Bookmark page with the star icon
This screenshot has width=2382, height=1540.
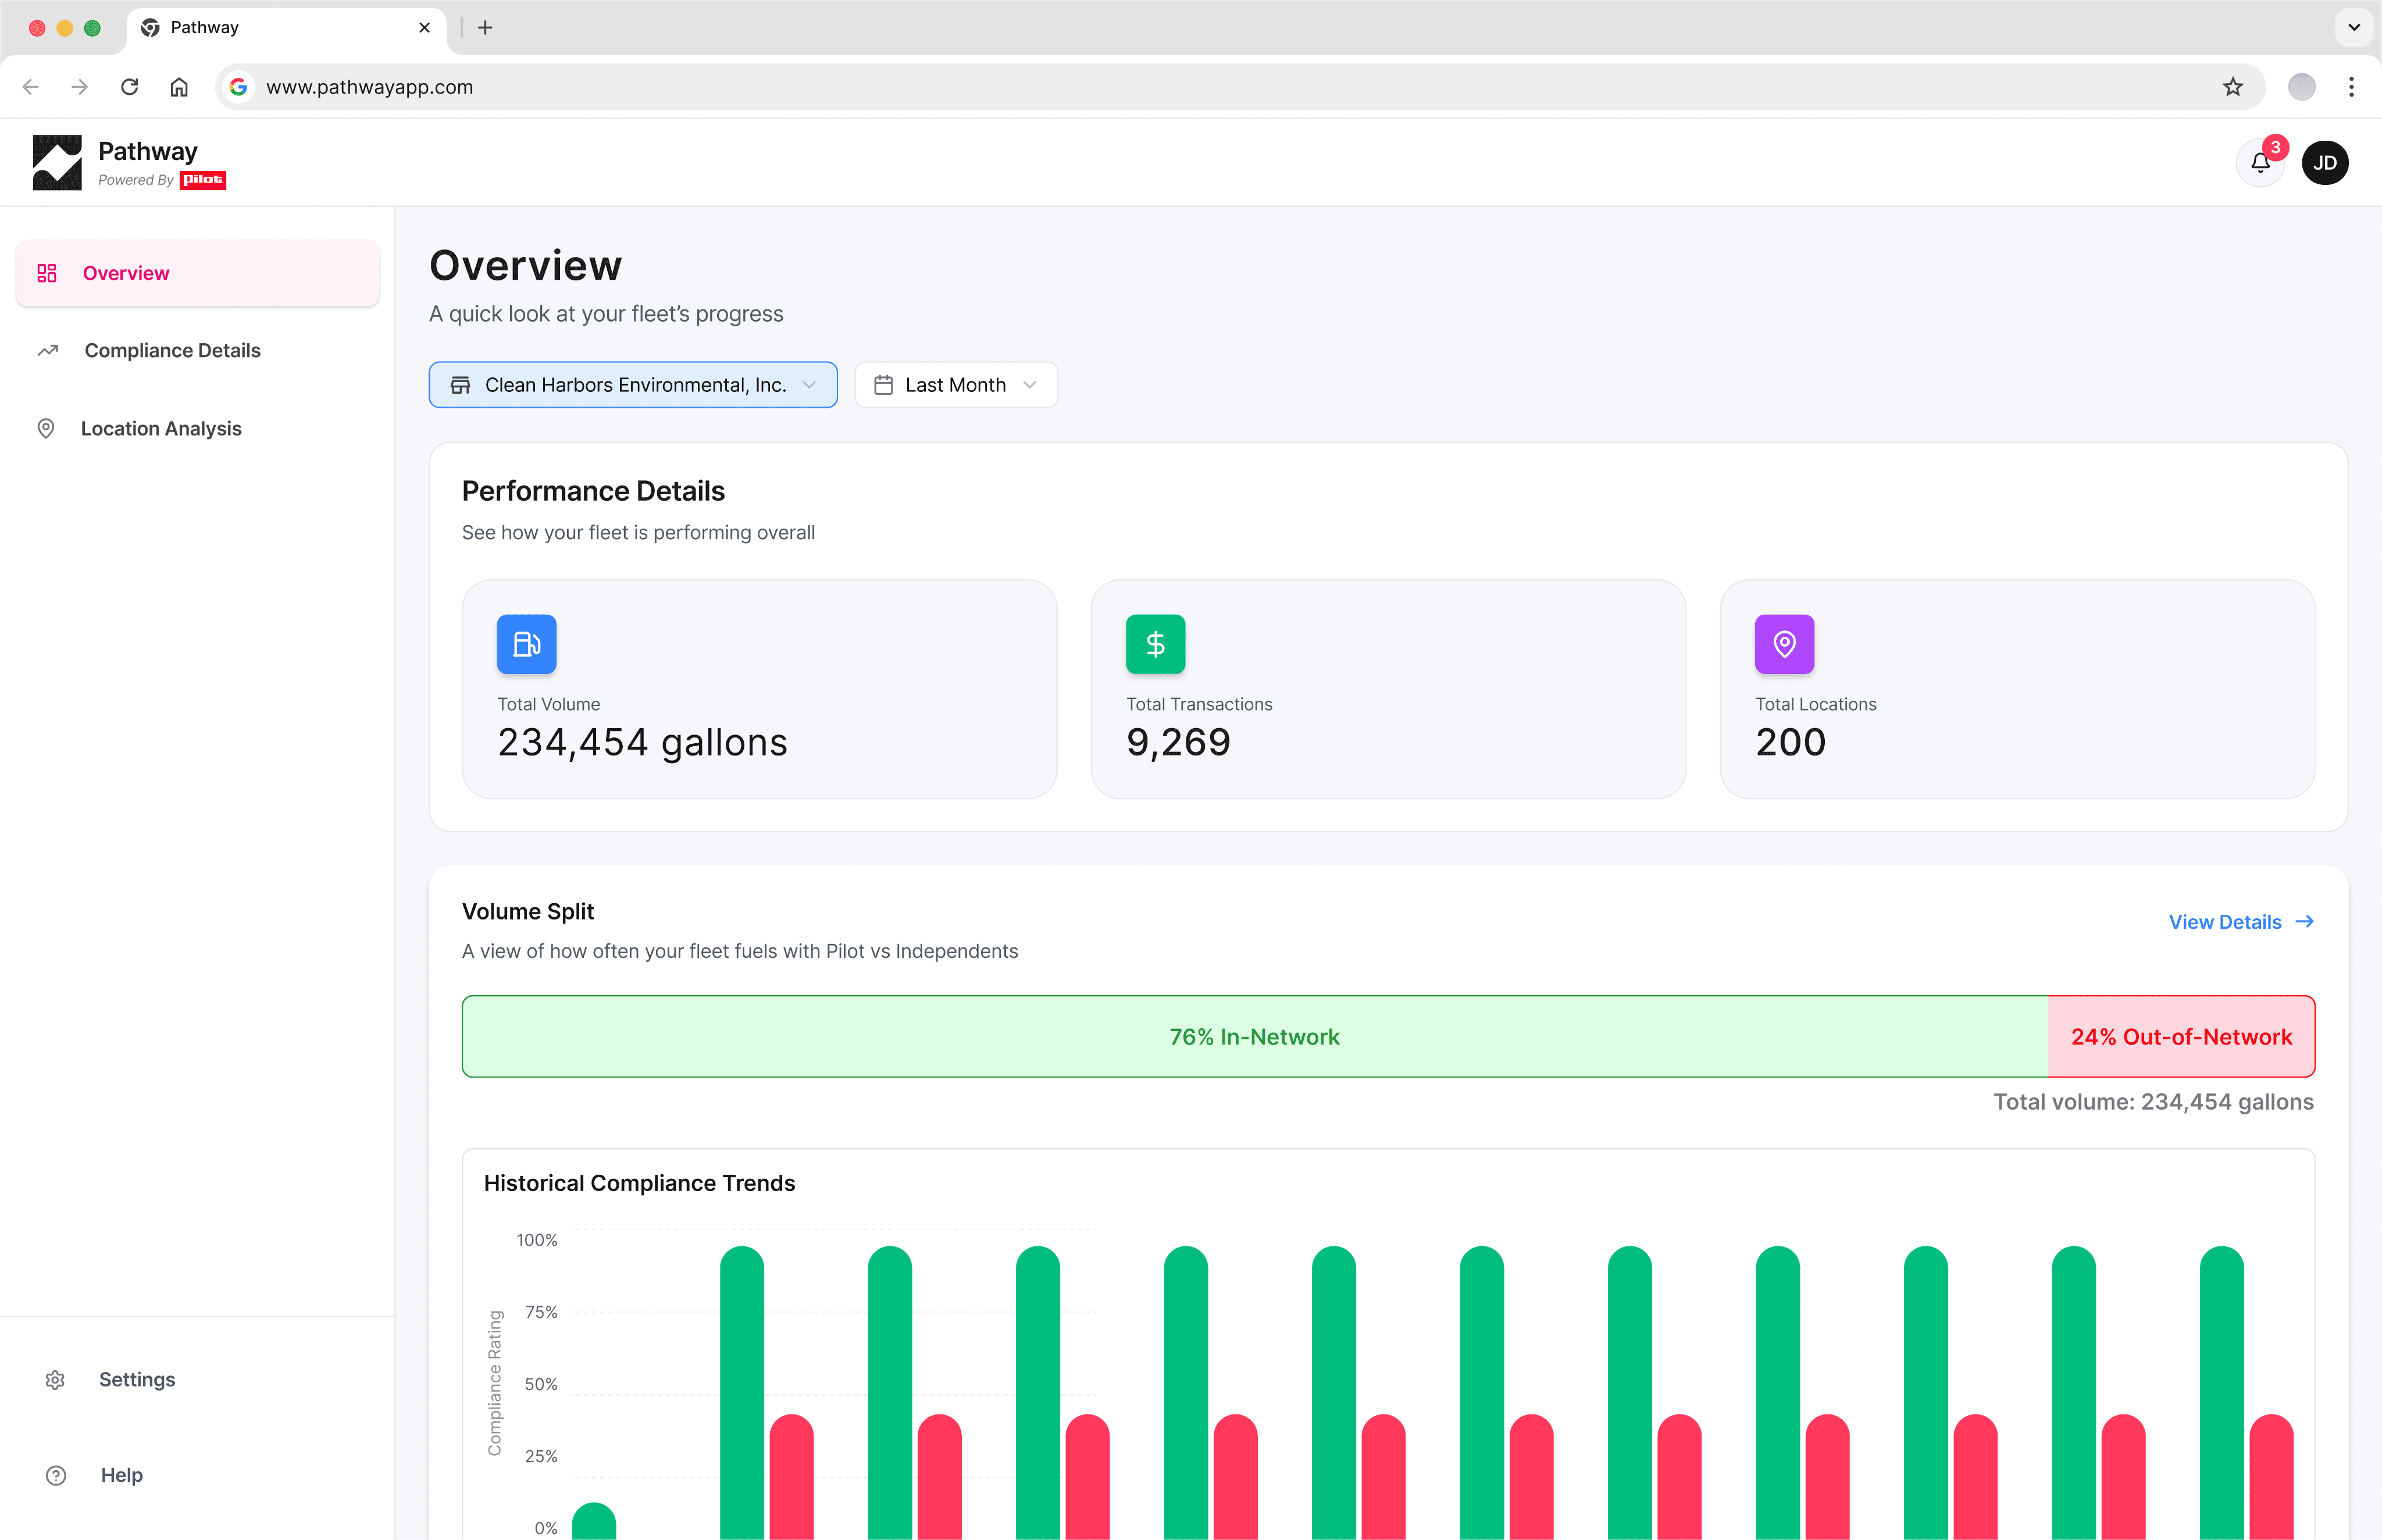tap(2232, 87)
